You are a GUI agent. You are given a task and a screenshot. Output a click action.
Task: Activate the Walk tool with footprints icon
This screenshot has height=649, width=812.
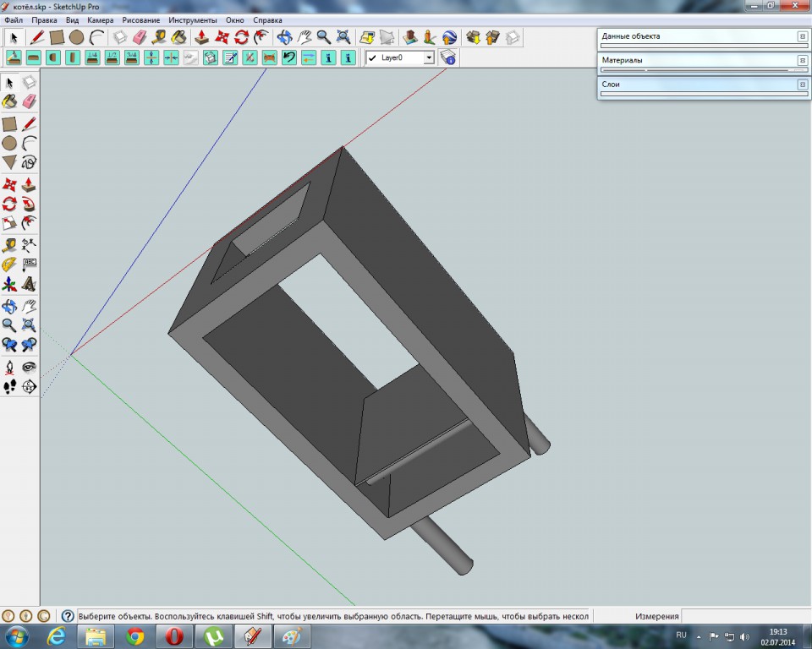coord(9,386)
